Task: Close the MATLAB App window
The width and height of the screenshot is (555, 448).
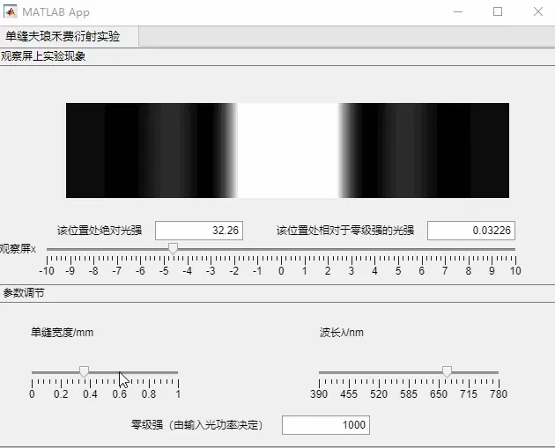Action: coord(538,11)
